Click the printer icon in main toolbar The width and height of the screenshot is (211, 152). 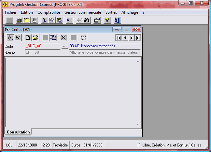click(19, 20)
